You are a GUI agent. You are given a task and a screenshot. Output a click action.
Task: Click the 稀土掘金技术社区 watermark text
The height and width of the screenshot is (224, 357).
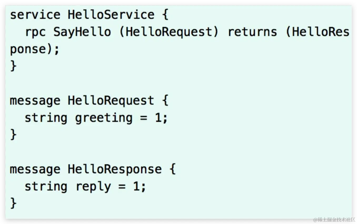(x=335, y=220)
